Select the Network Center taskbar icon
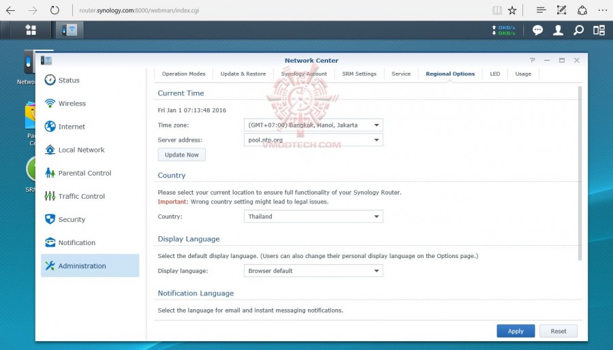613x350 pixels. 69,30
